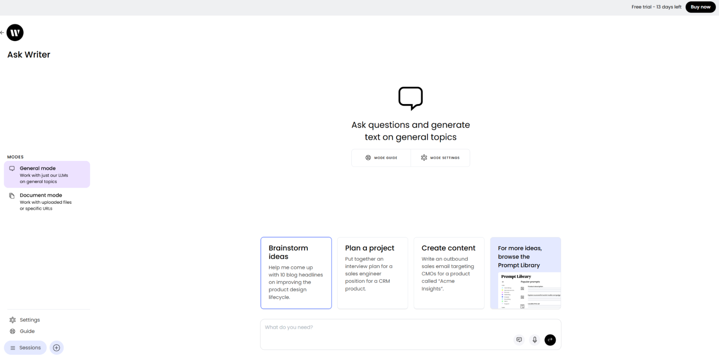This screenshot has width=719, height=357.
Task: Select General mode
Action: [47, 174]
